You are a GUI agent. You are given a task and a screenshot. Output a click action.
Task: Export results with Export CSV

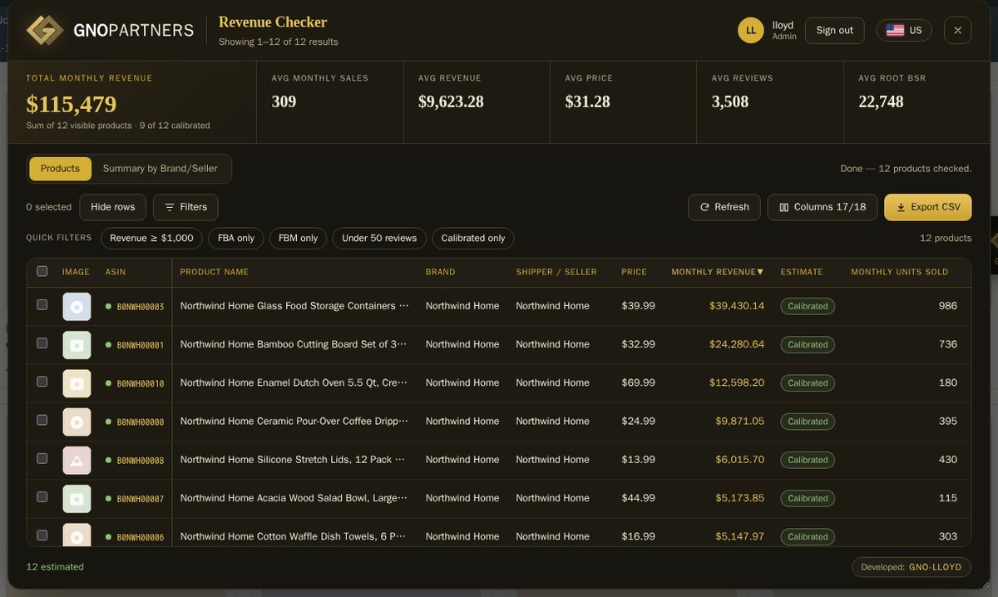point(928,207)
